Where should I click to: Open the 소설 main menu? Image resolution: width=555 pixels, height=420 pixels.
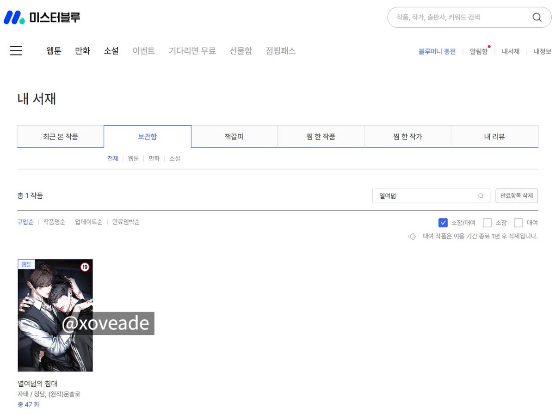coord(111,51)
